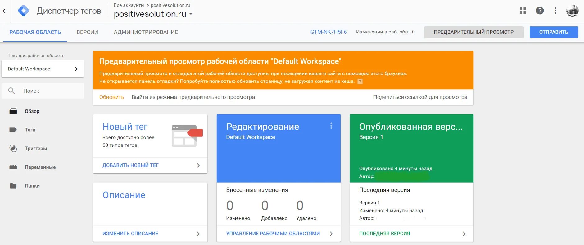The height and width of the screenshot is (245, 584).
Task: Click the Новый тег card title
Action: click(125, 127)
